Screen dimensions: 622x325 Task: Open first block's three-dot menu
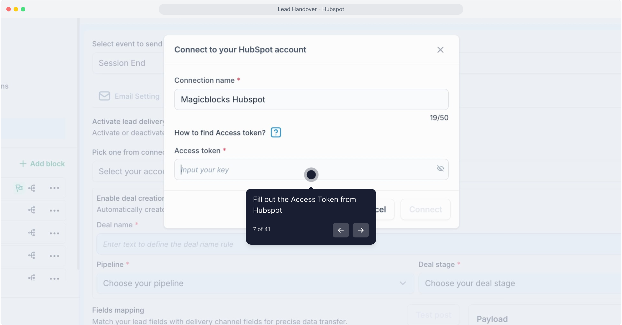point(54,188)
